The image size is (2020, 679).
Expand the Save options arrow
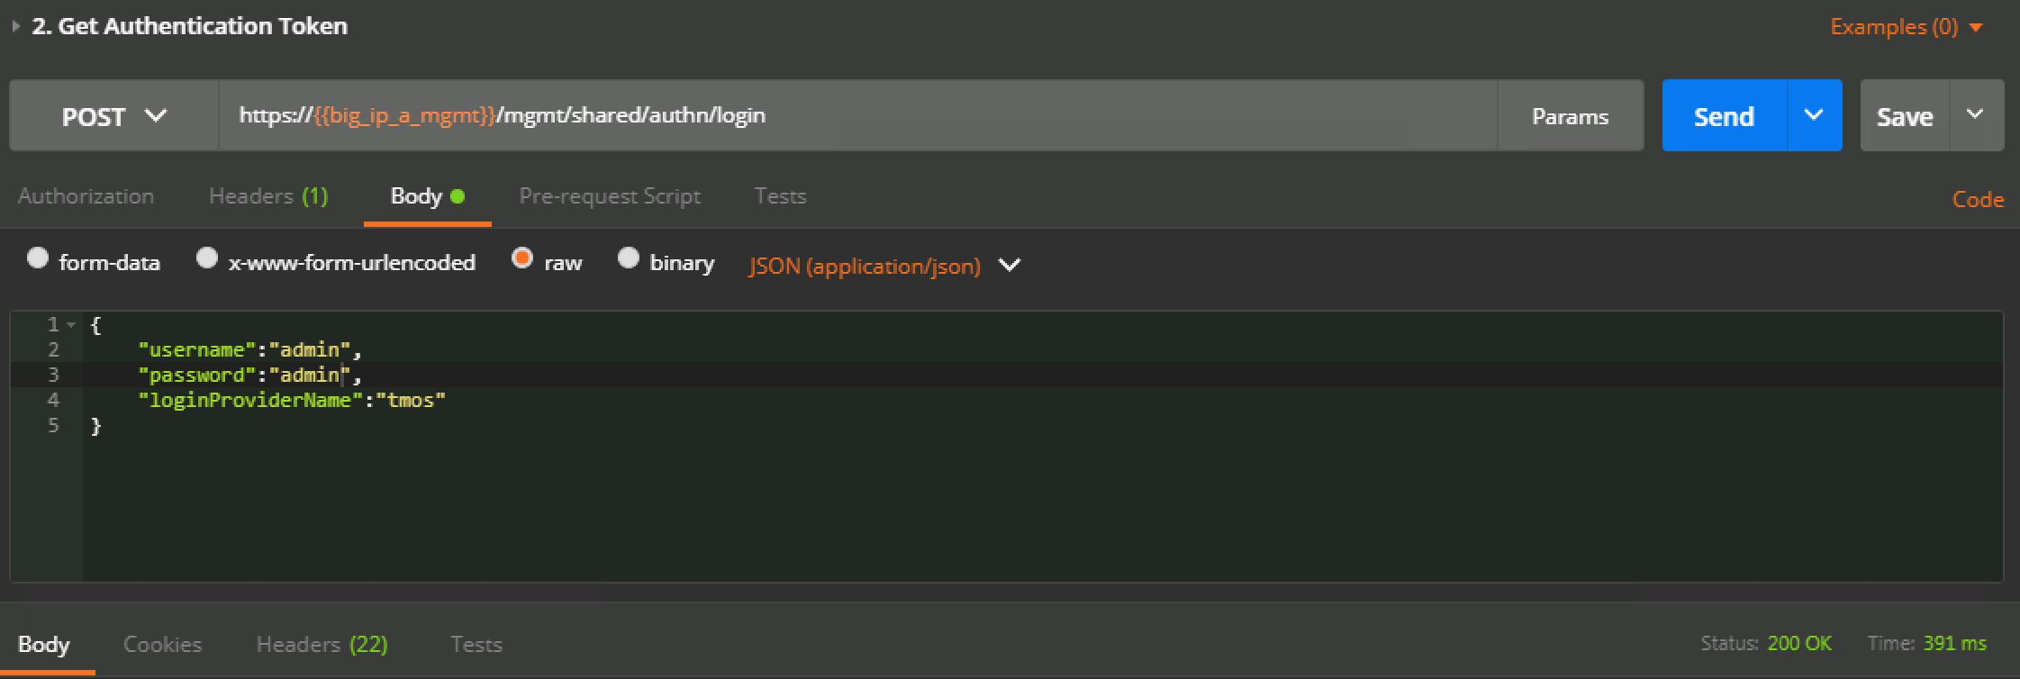(1976, 114)
